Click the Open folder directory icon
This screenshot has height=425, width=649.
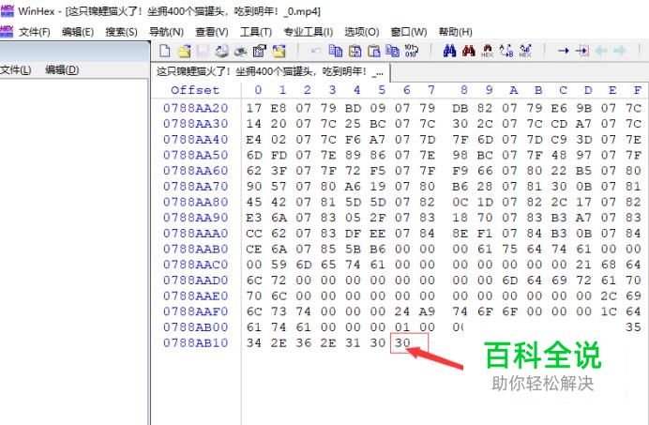(x=279, y=51)
